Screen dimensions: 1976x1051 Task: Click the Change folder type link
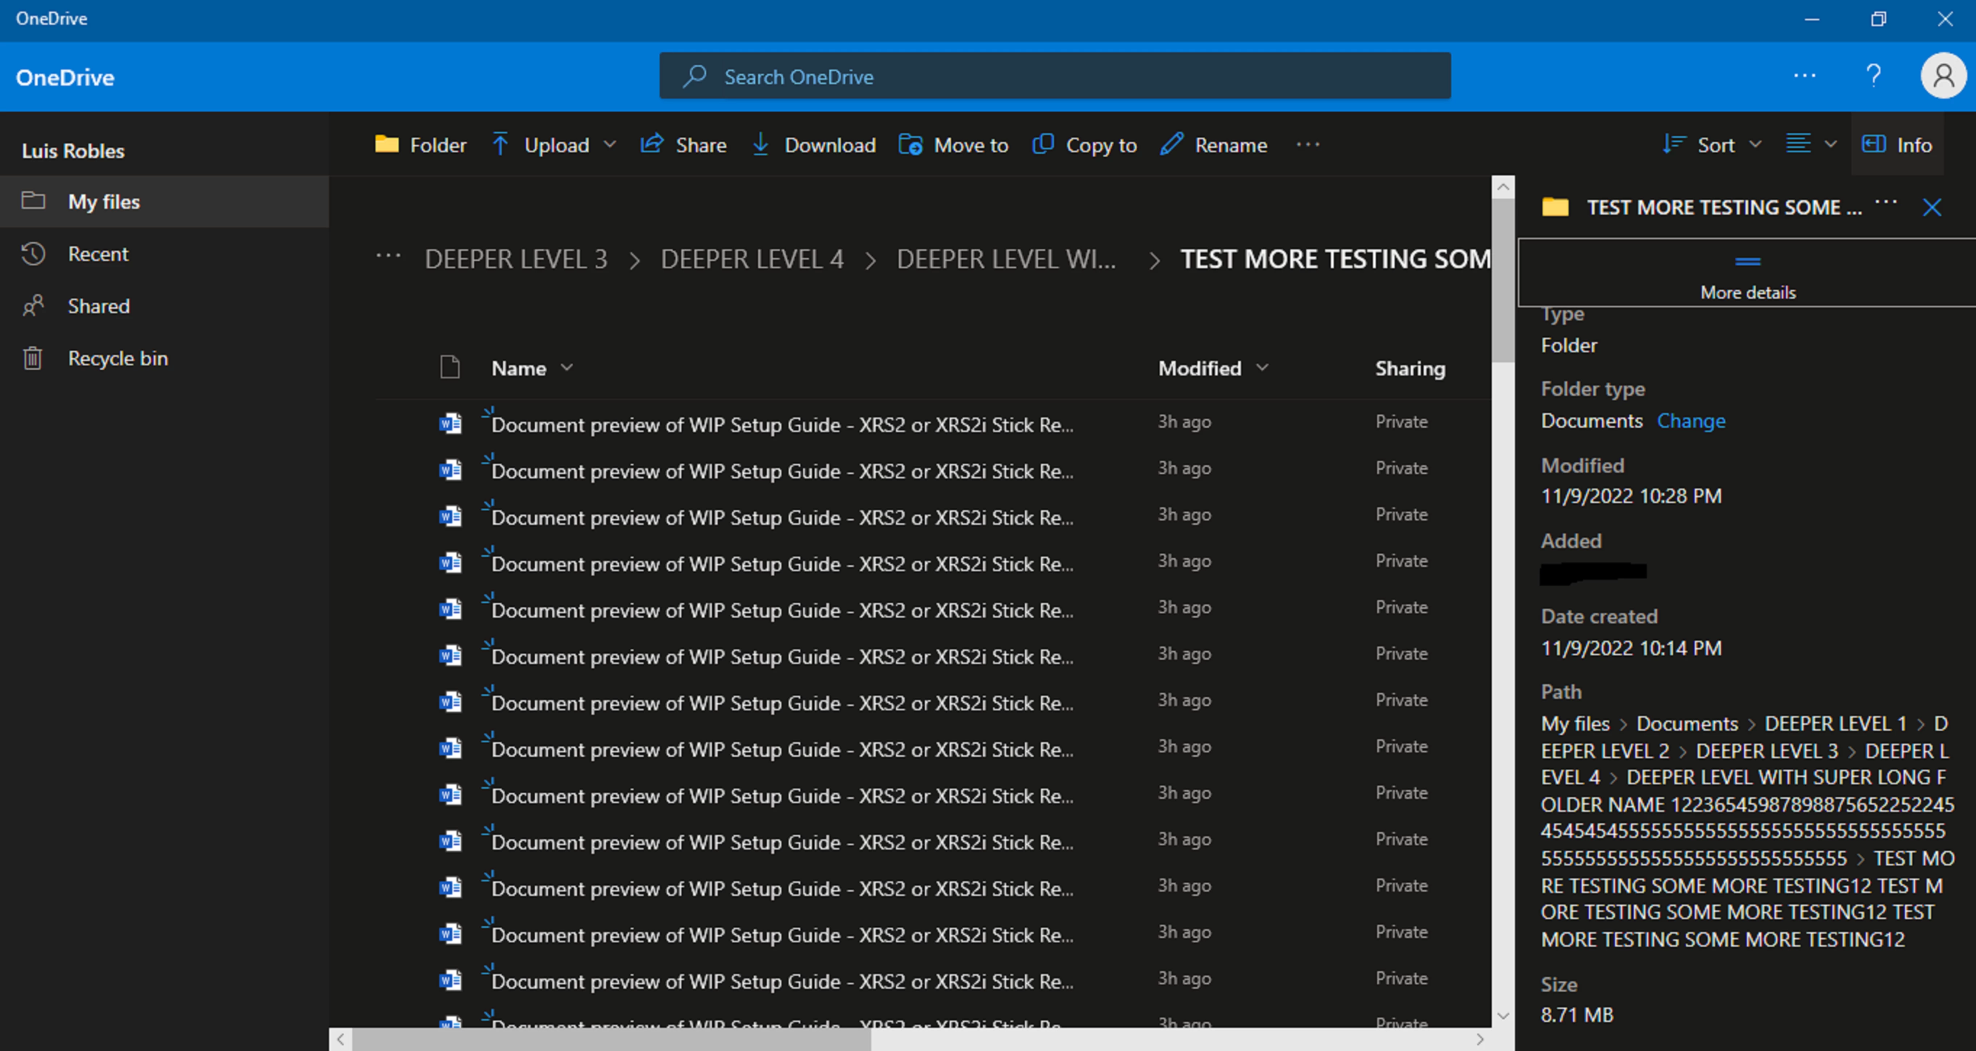click(1691, 420)
